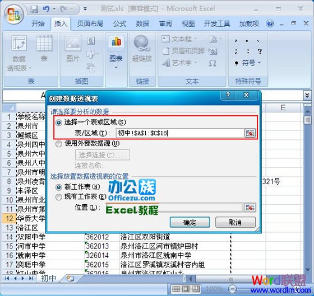Open the Undo history dropdown arrow
The width and height of the screenshot is (314, 296).
pyautogui.click(x=54, y=9)
